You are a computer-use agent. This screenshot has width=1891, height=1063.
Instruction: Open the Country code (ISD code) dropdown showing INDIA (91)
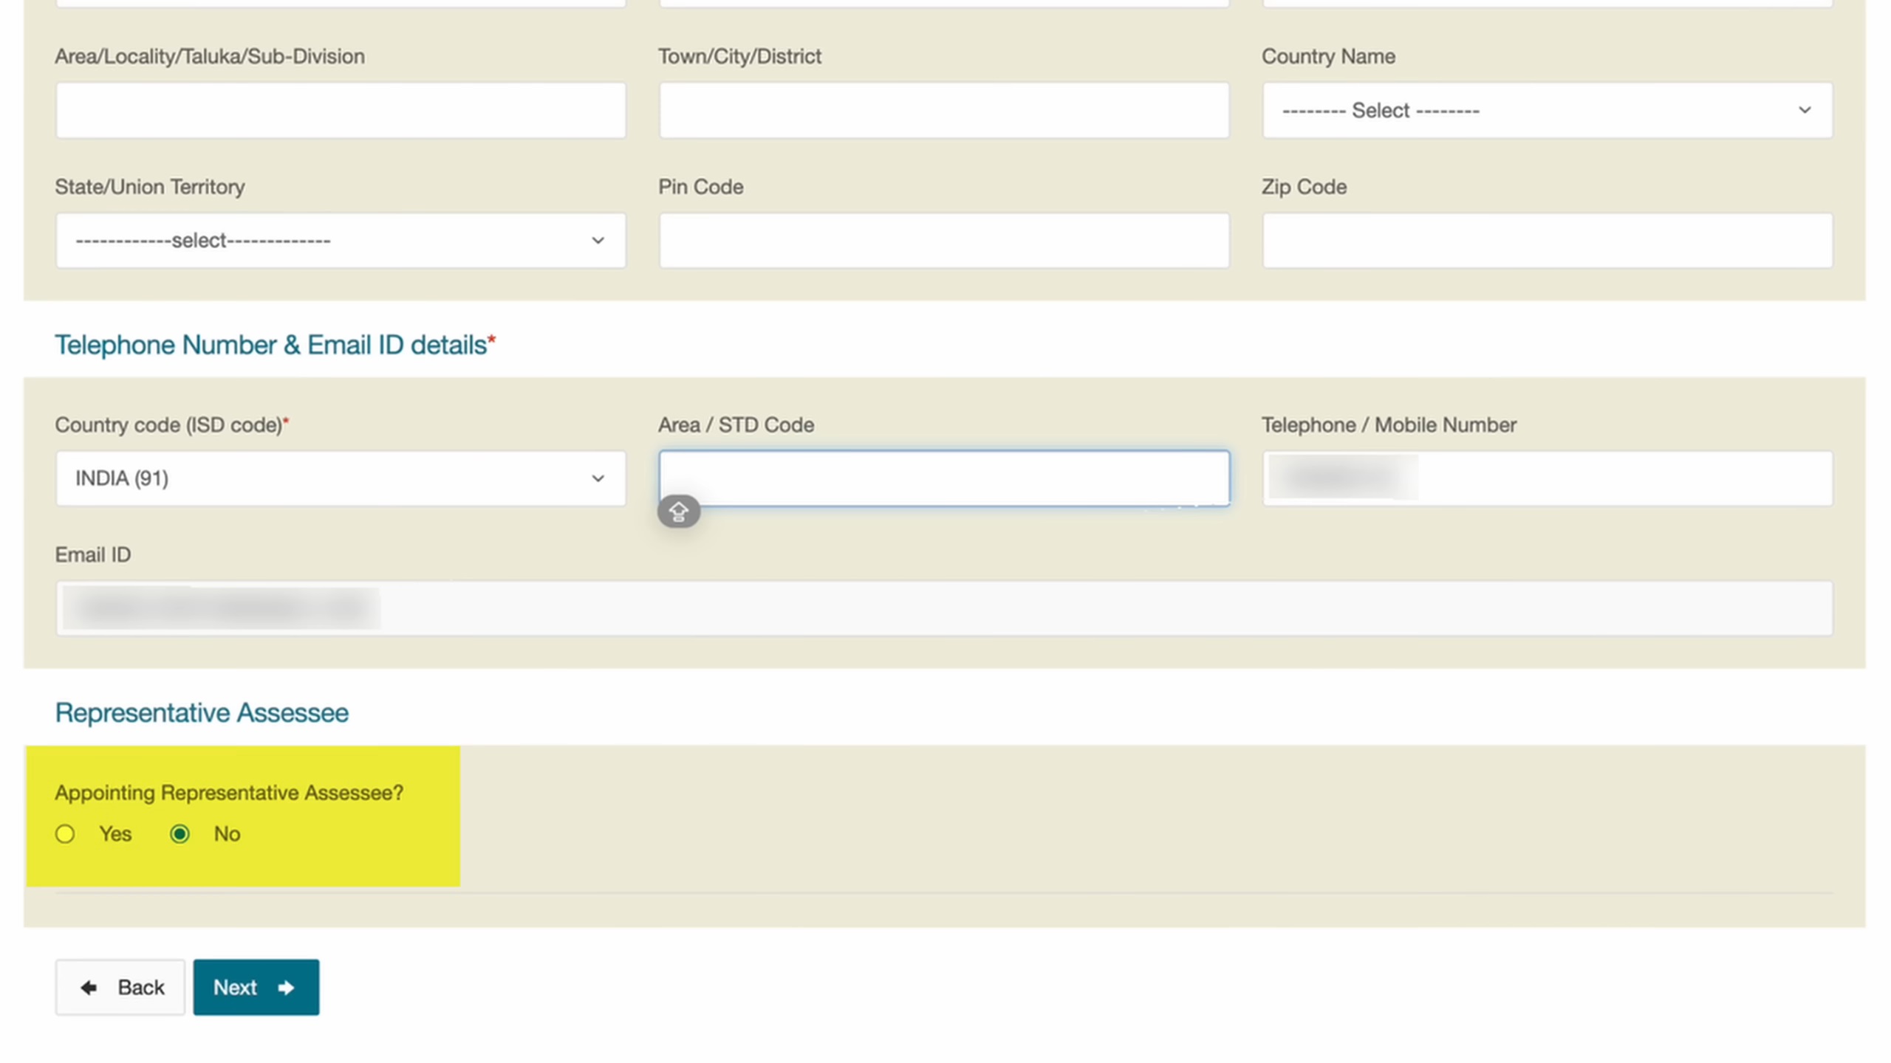341,478
